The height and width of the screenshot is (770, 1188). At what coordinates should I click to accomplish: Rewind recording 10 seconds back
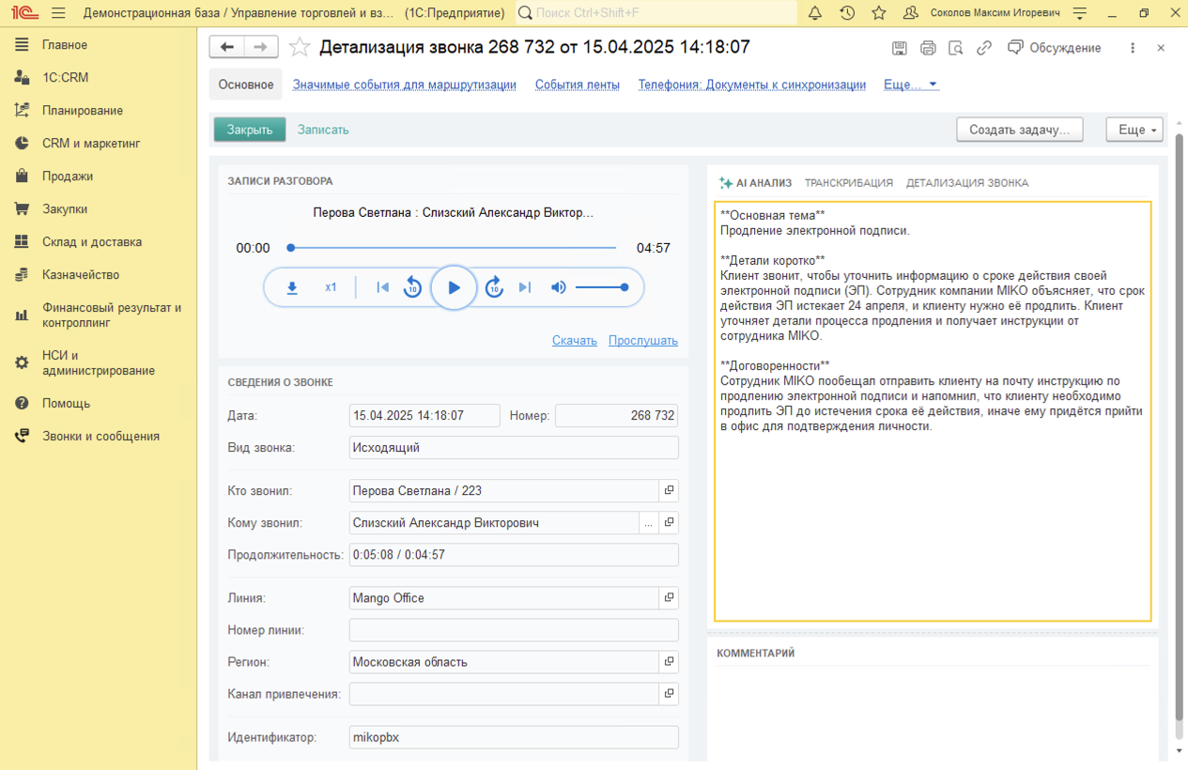412,287
